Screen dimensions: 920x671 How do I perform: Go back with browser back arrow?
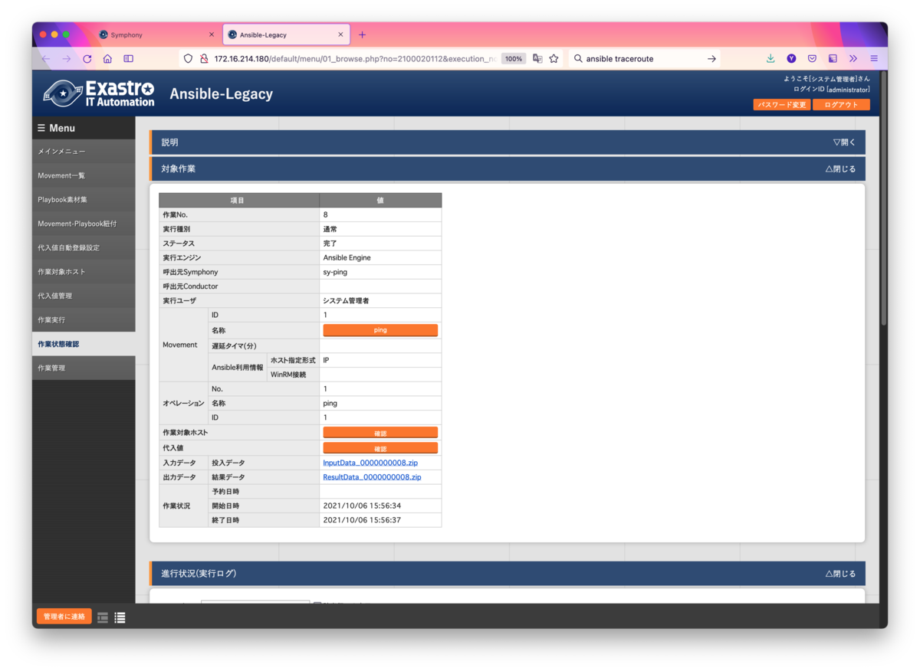point(46,59)
